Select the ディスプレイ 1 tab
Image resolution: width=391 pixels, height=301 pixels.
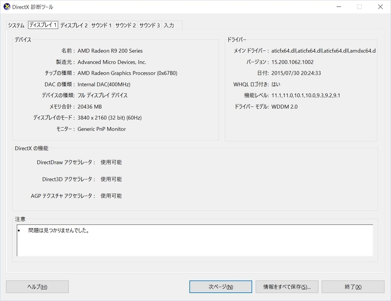pyautogui.click(x=43, y=25)
